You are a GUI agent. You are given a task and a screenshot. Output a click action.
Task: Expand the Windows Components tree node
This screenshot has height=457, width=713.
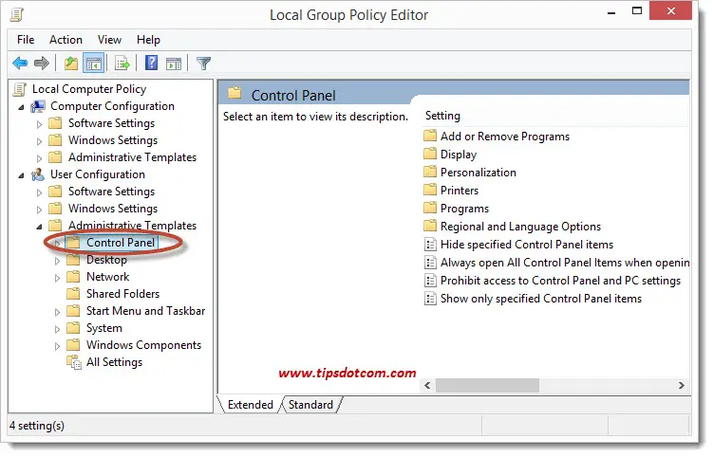point(57,346)
